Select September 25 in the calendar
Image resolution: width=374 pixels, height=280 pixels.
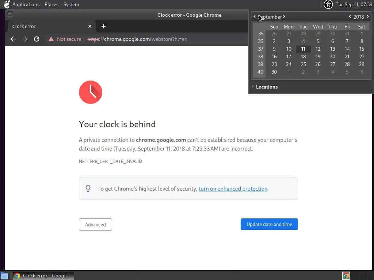coord(303,64)
